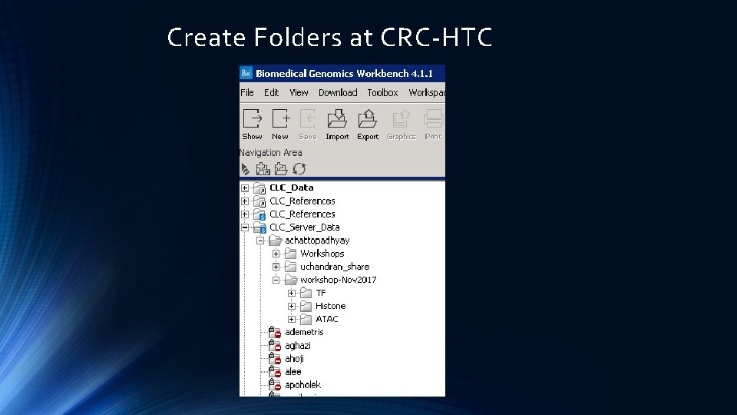Select the uchandran_share folder name

335,267
